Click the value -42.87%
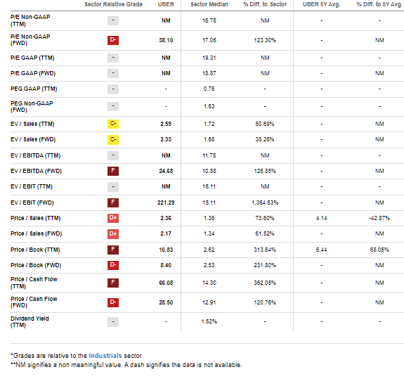This screenshot has height=379, width=404. coord(379,218)
